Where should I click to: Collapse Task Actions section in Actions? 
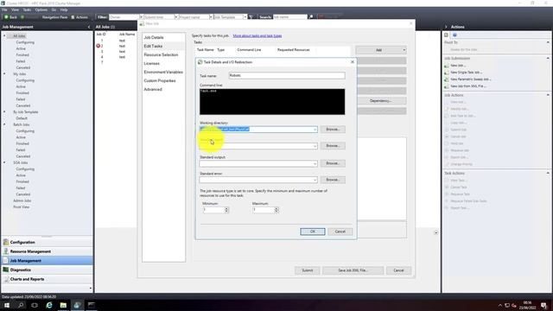548,173
